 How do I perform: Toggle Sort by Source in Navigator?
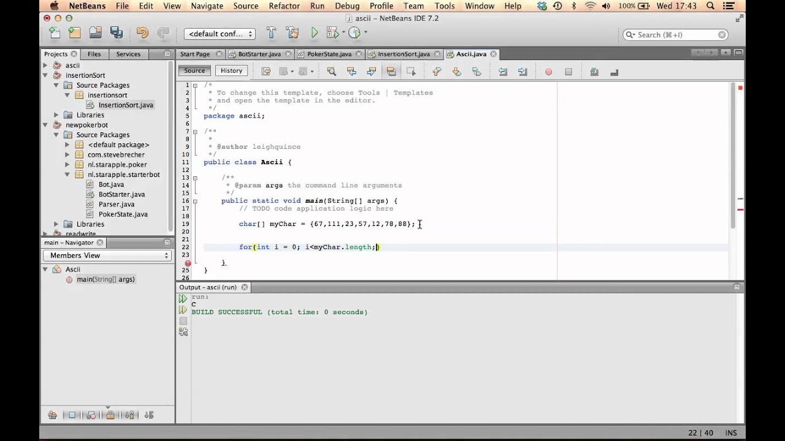click(x=149, y=415)
